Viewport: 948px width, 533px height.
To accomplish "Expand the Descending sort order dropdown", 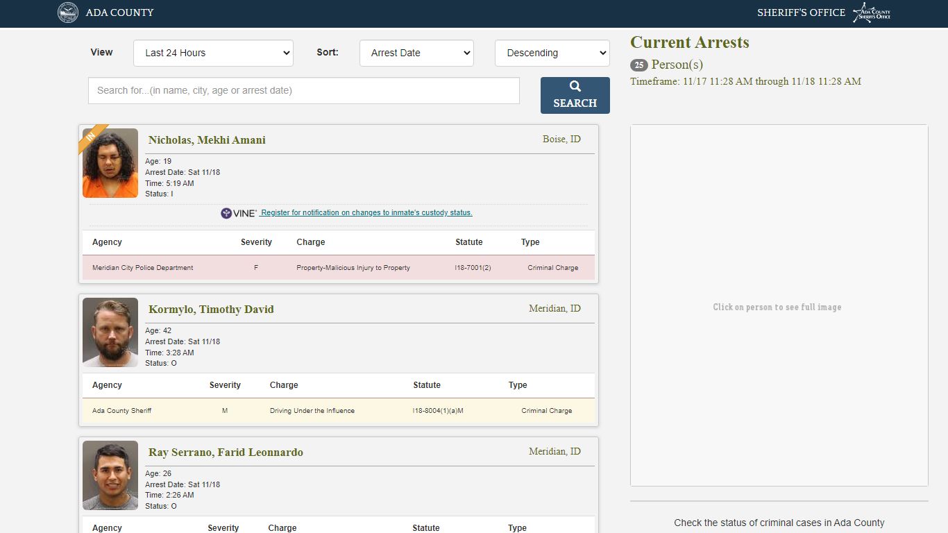I will [552, 53].
